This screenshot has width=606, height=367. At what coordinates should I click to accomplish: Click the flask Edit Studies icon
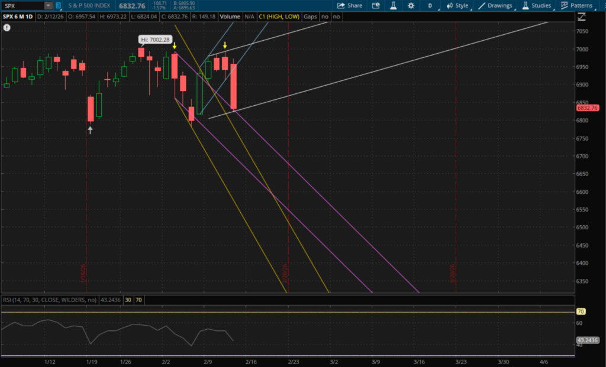coord(393,5)
